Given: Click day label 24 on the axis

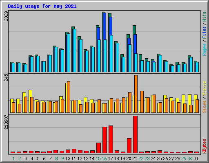Looking at the screenshot, I should (x=153, y=159).
